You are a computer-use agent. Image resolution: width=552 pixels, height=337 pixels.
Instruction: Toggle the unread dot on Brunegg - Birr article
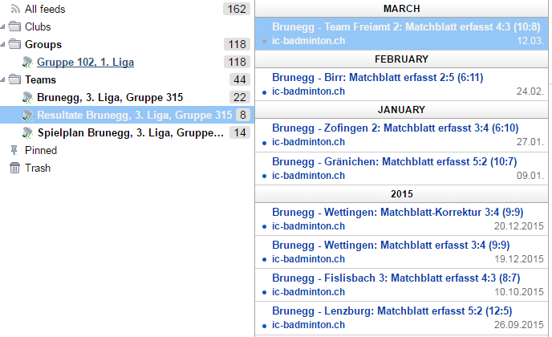click(x=265, y=91)
